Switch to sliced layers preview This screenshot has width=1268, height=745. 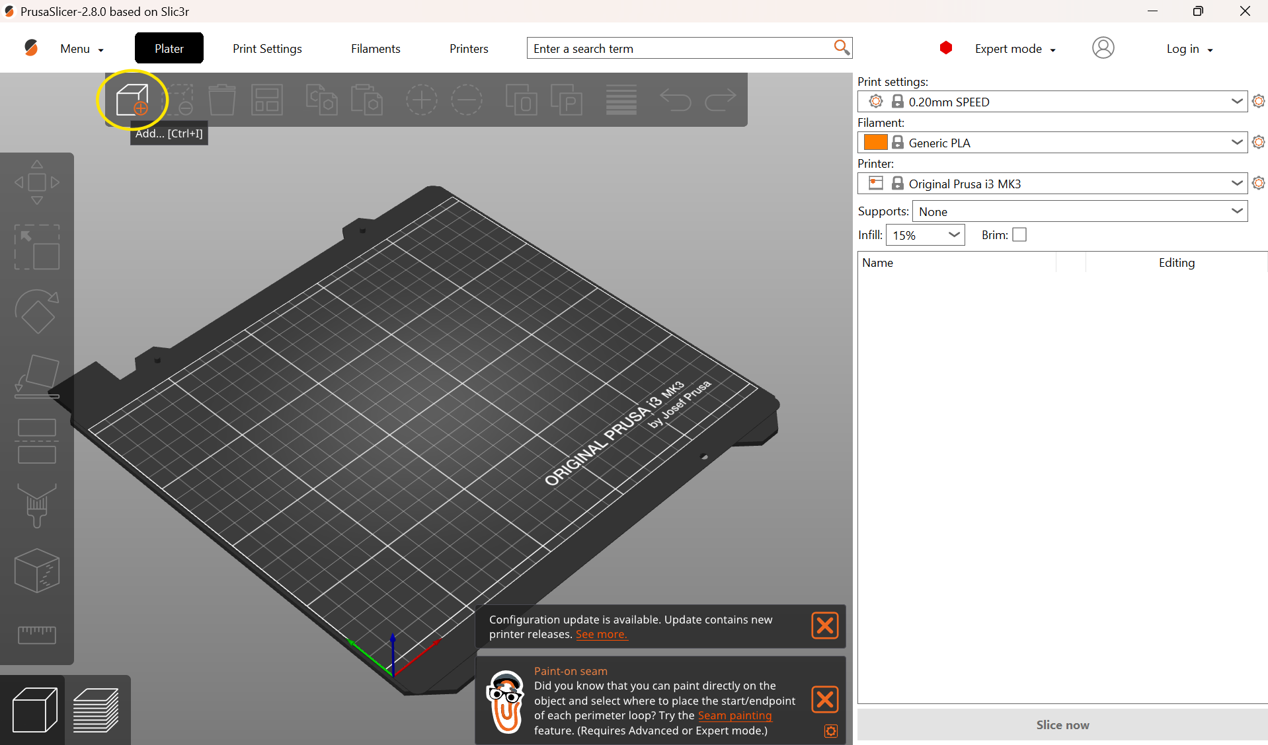(97, 710)
